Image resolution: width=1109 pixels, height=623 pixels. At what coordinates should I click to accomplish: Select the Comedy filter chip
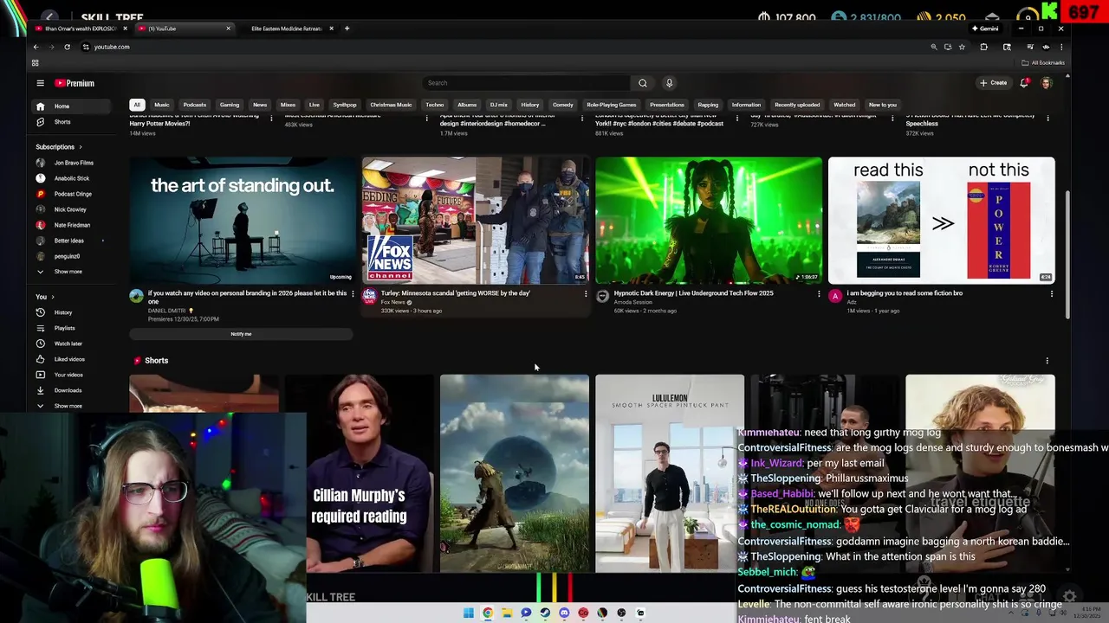coord(563,105)
